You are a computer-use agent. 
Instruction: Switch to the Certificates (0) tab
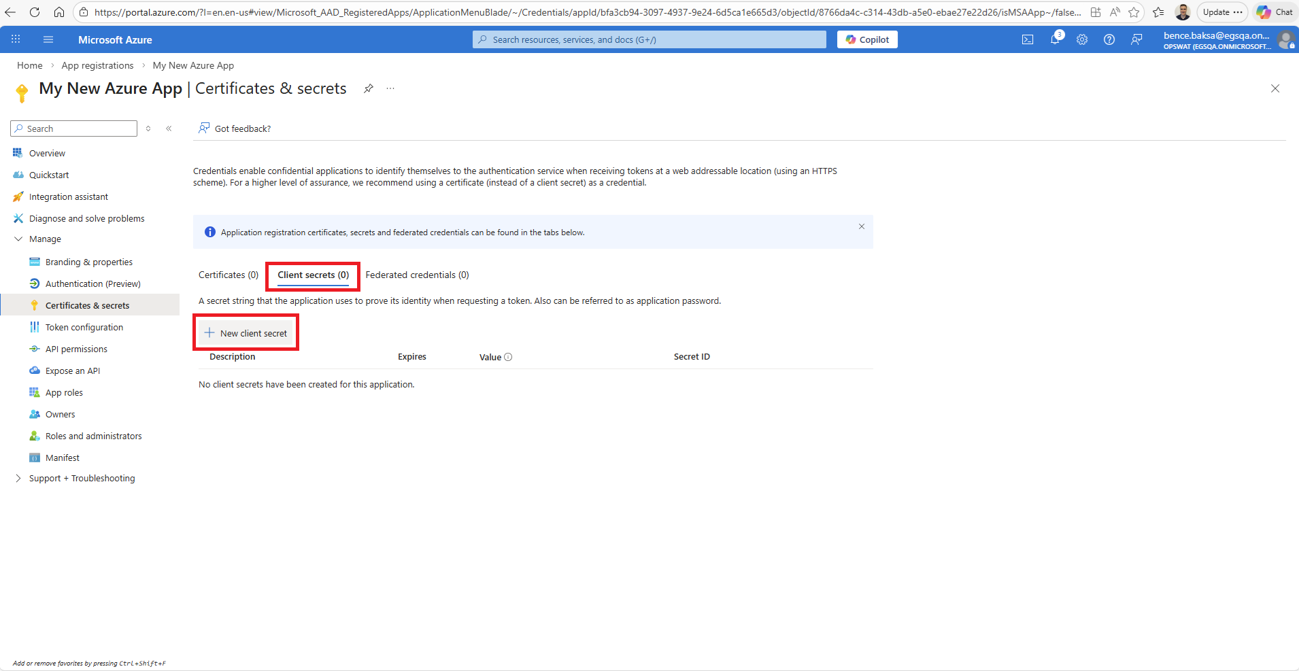pos(229,275)
